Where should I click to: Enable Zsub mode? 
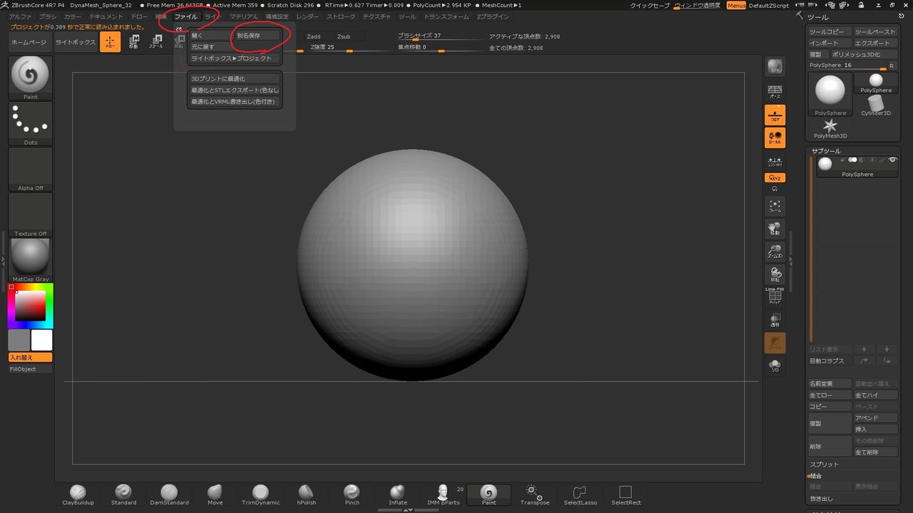pos(344,36)
